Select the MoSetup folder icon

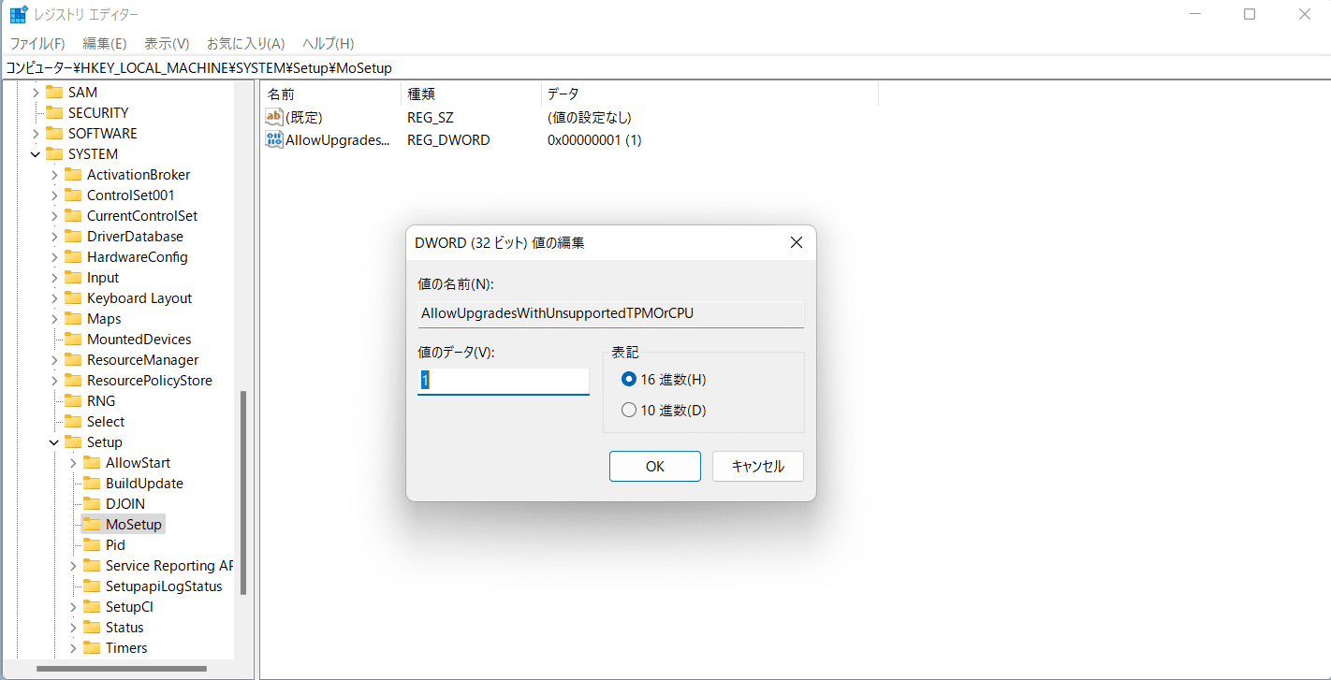(92, 525)
